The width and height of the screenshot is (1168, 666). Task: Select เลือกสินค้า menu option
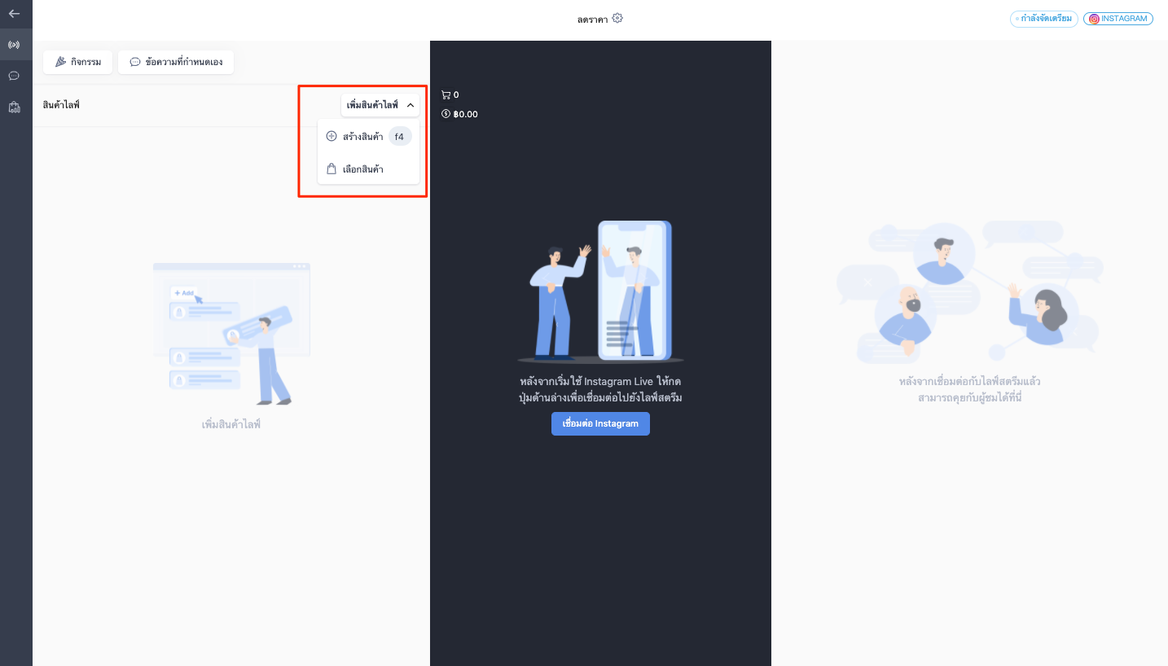tap(368, 169)
